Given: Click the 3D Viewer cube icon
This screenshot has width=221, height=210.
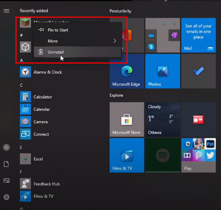Looking at the screenshot, I should tap(25, 47).
